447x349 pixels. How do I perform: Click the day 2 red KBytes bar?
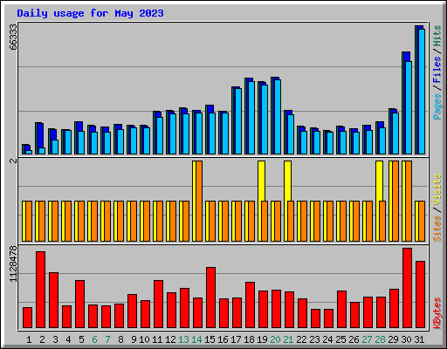[40, 290]
